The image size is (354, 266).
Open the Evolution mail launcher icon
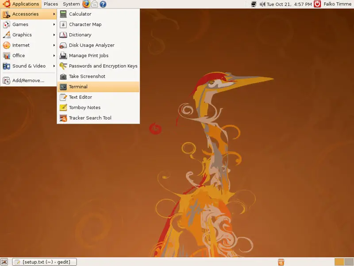[x=95, y=4]
